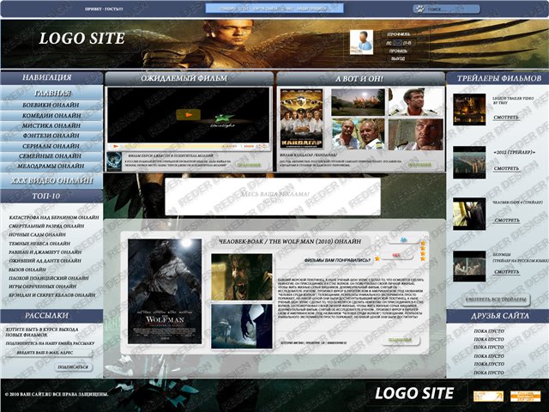Click СМОТРЕТЬ under Безумцы trailer
This screenshot has width=549, height=412.
coord(507,272)
